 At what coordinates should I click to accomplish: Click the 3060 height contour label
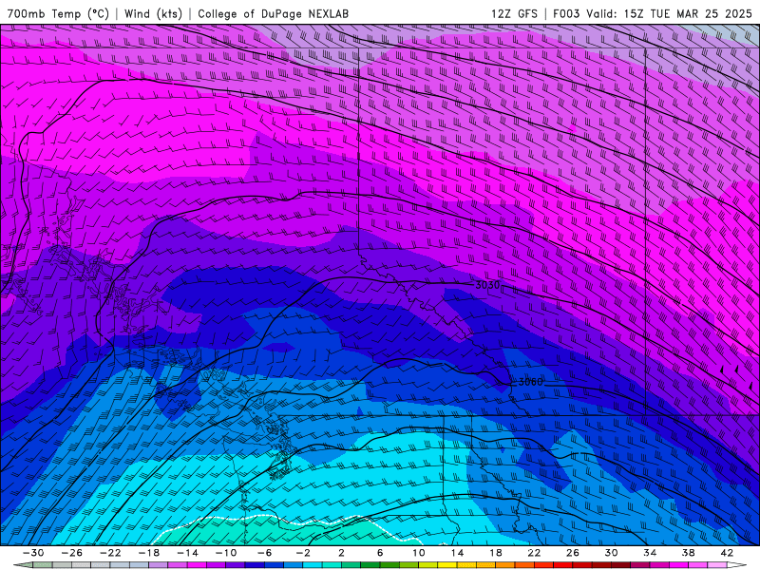[530, 382]
